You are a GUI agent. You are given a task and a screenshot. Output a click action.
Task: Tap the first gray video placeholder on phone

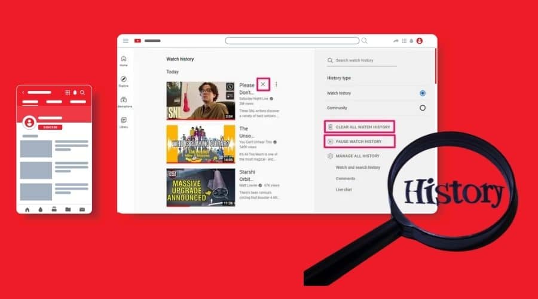(x=36, y=149)
